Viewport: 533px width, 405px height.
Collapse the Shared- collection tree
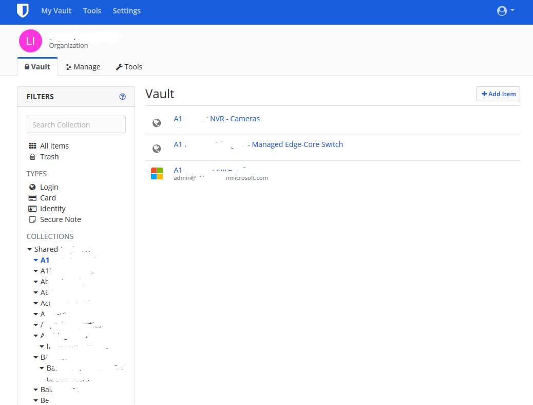[30, 249]
